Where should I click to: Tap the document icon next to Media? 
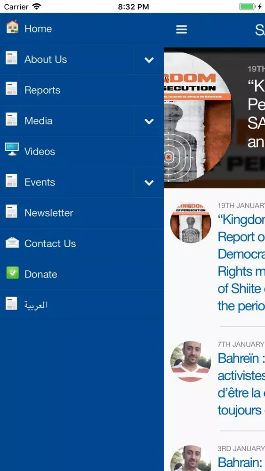point(11,119)
